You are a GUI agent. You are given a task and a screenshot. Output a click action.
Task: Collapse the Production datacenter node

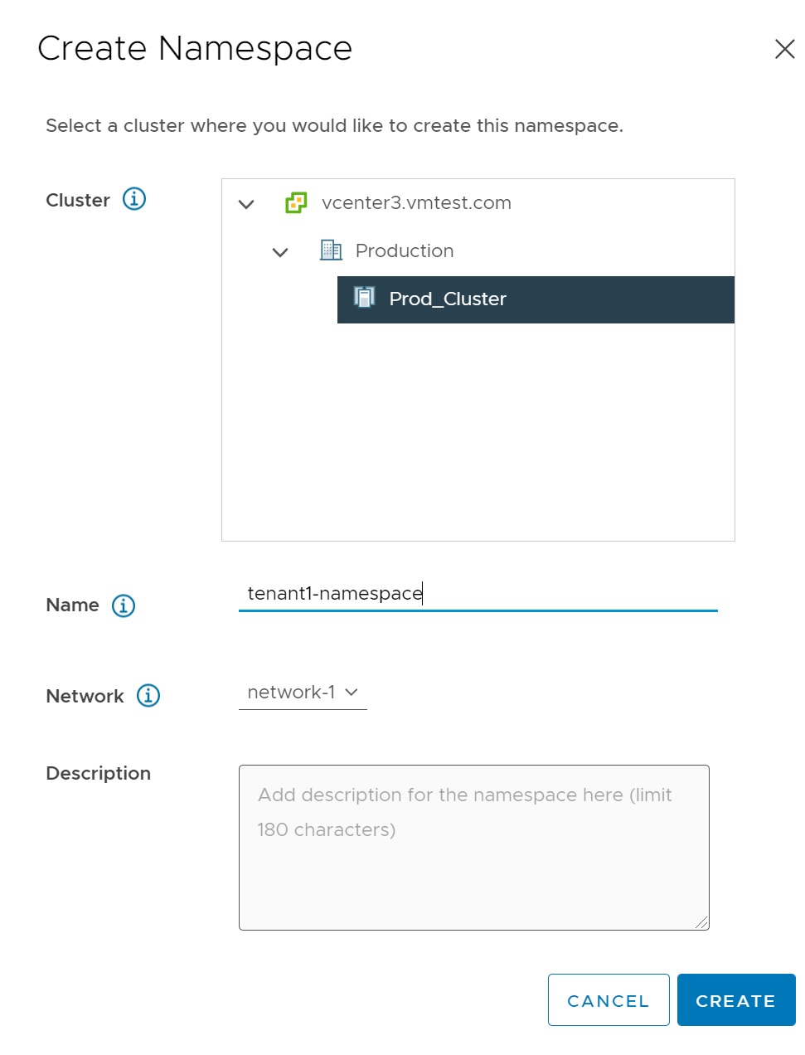pyautogui.click(x=280, y=252)
